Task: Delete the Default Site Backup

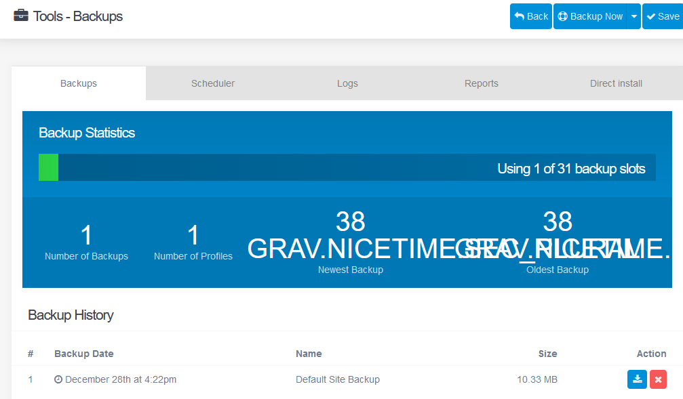Action: tap(658, 379)
